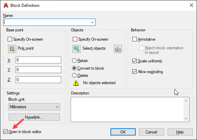
Task: Enable Specify On-screen under Objects
Action: coord(75,39)
